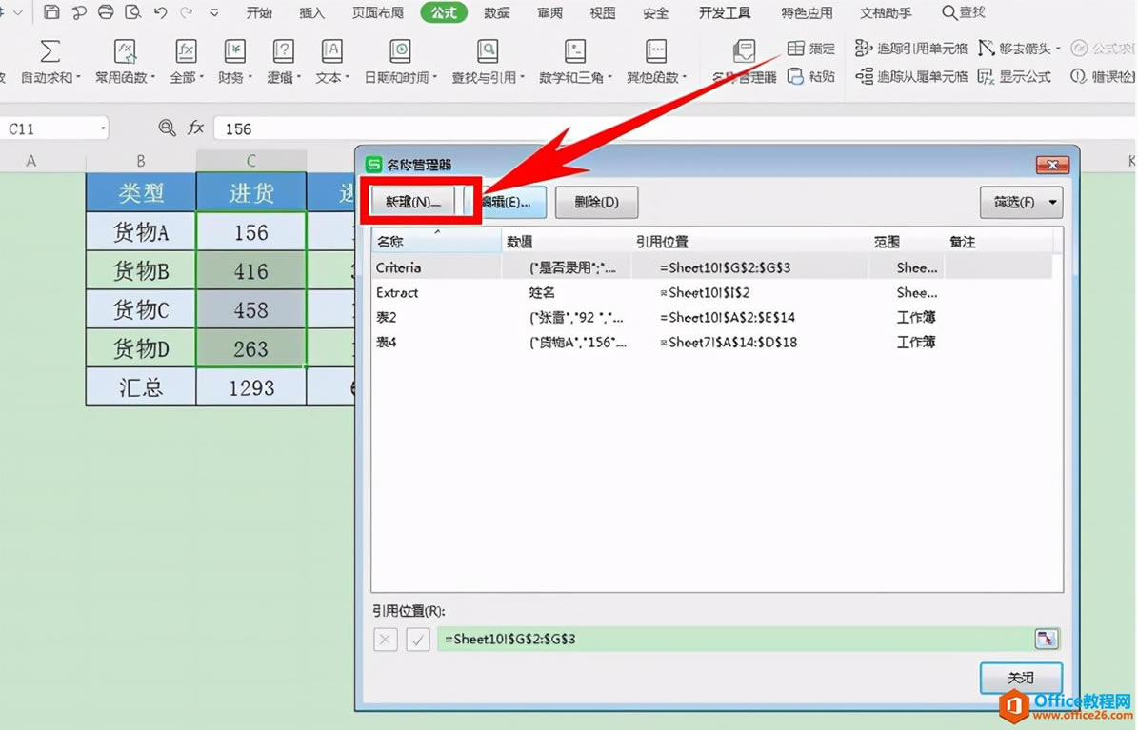
Task: Select the 进货 header cell
Action: [251, 192]
